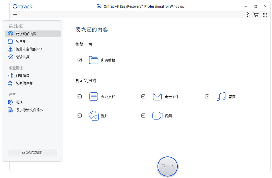
Task: Toggle the 照片 checkbox off
Action: (x=80, y=115)
